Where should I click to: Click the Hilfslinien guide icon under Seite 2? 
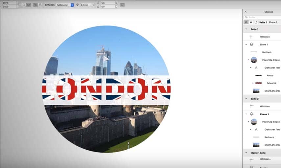click(x=252, y=106)
